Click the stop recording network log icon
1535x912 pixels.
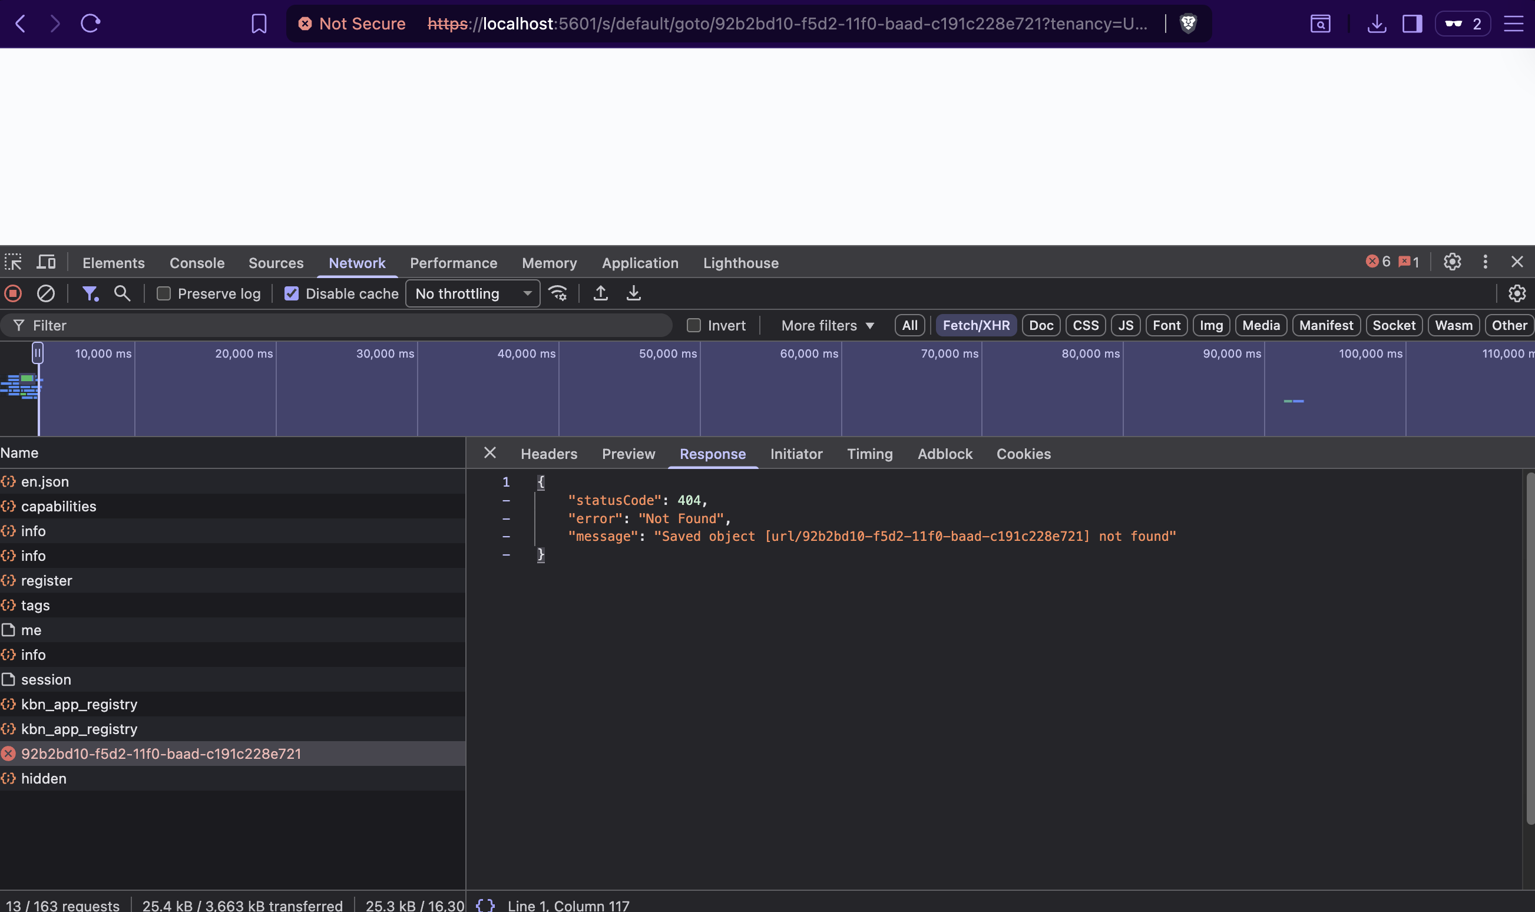pos(13,294)
